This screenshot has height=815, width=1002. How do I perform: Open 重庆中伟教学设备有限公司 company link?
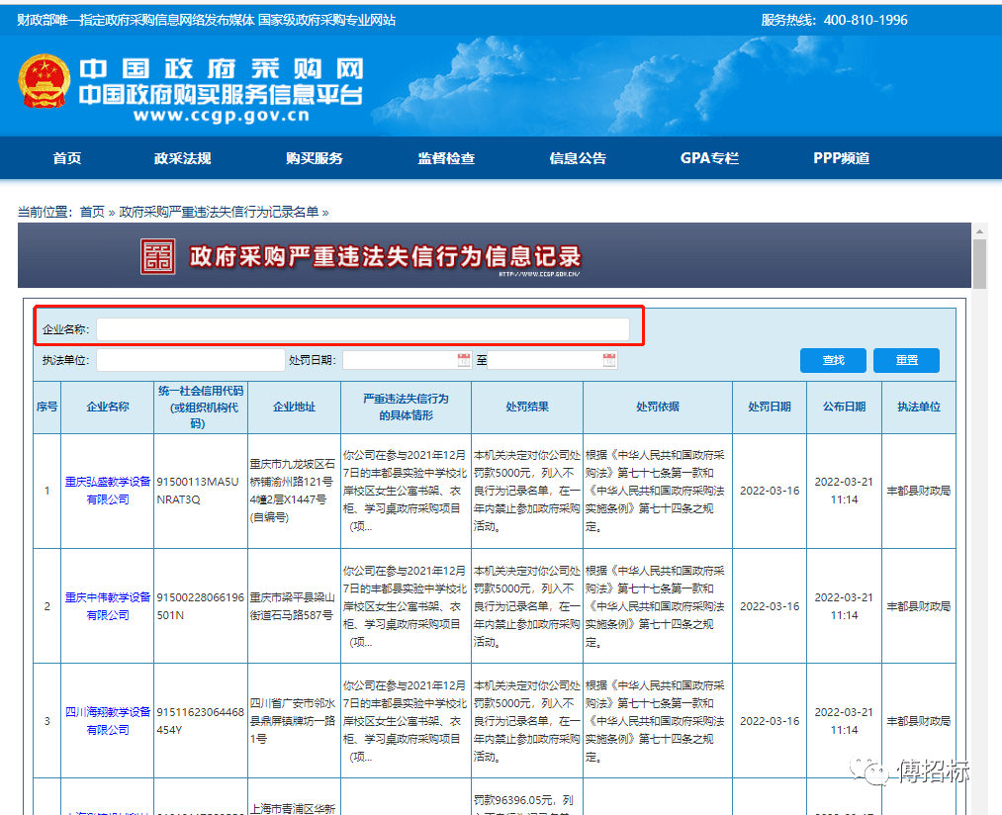pyautogui.click(x=108, y=605)
